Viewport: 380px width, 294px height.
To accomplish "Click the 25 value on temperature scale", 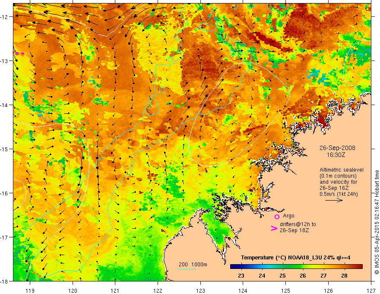I will tap(282, 275).
